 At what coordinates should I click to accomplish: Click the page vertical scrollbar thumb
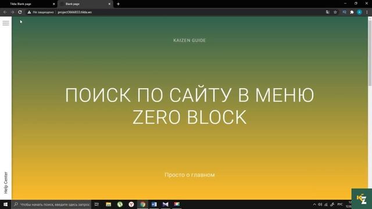point(370,53)
